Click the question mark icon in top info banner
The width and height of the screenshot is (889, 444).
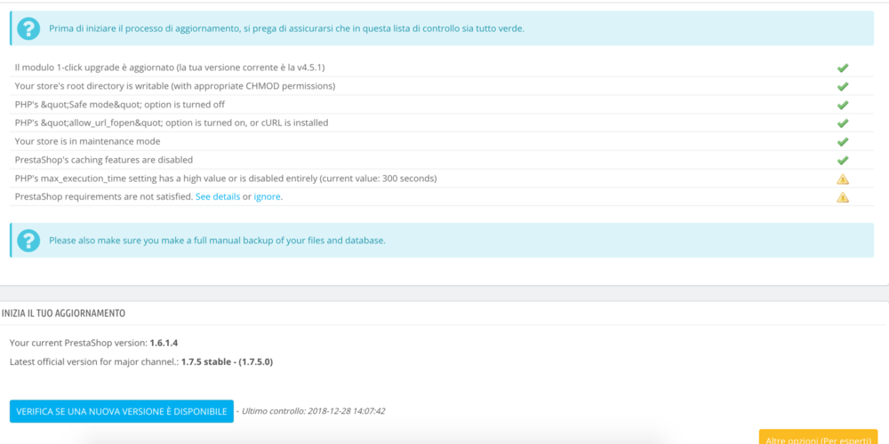coord(28,28)
